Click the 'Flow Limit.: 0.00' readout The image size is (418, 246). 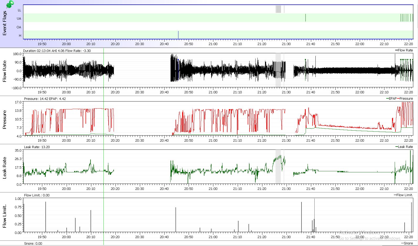pos(37,195)
